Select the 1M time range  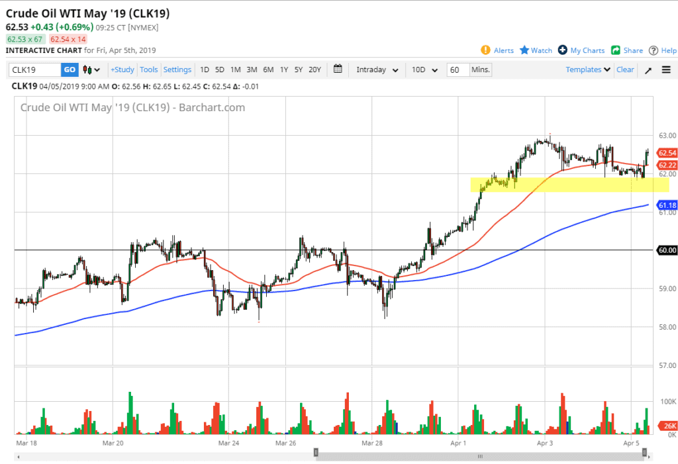[x=235, y=70]
